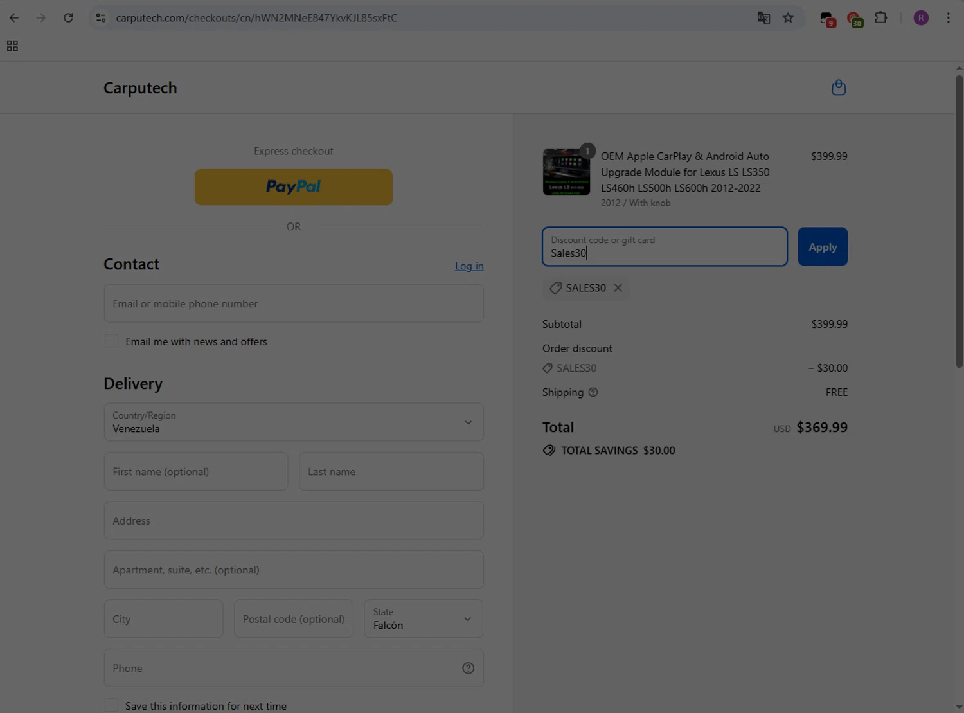This screenshot has height=713, width=964.
Task: Bookmark this page with star icon
Action: pyautogui.click(x=788, y=18)
